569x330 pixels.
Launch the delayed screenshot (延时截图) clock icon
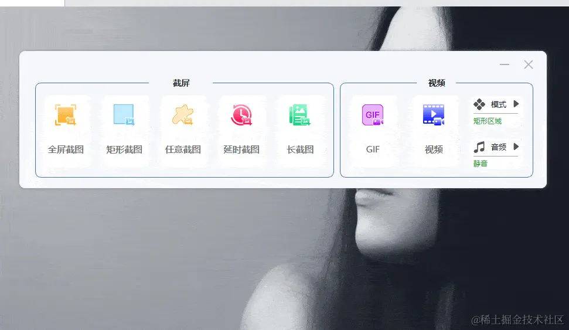coord(241,115)
